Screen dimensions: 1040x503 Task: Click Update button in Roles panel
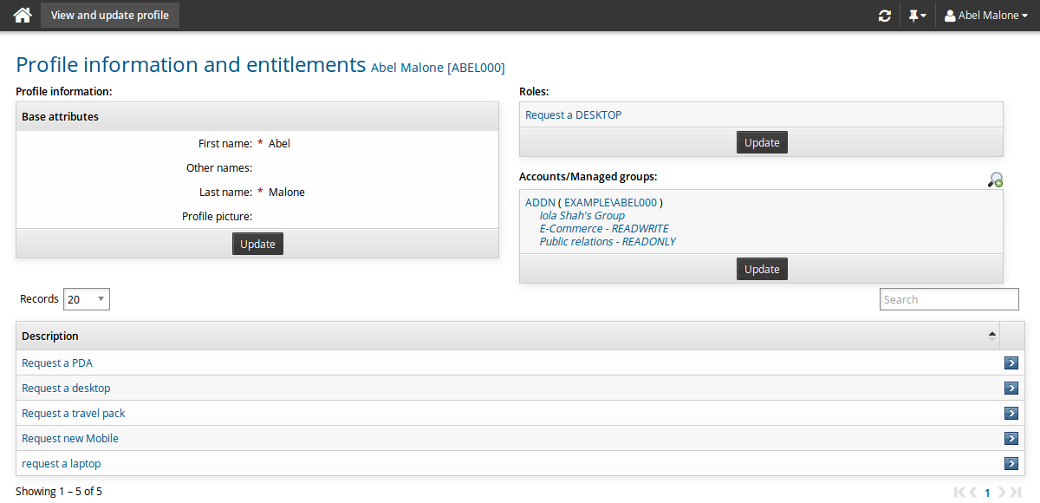pyautogui.click(x=762, y=142)
